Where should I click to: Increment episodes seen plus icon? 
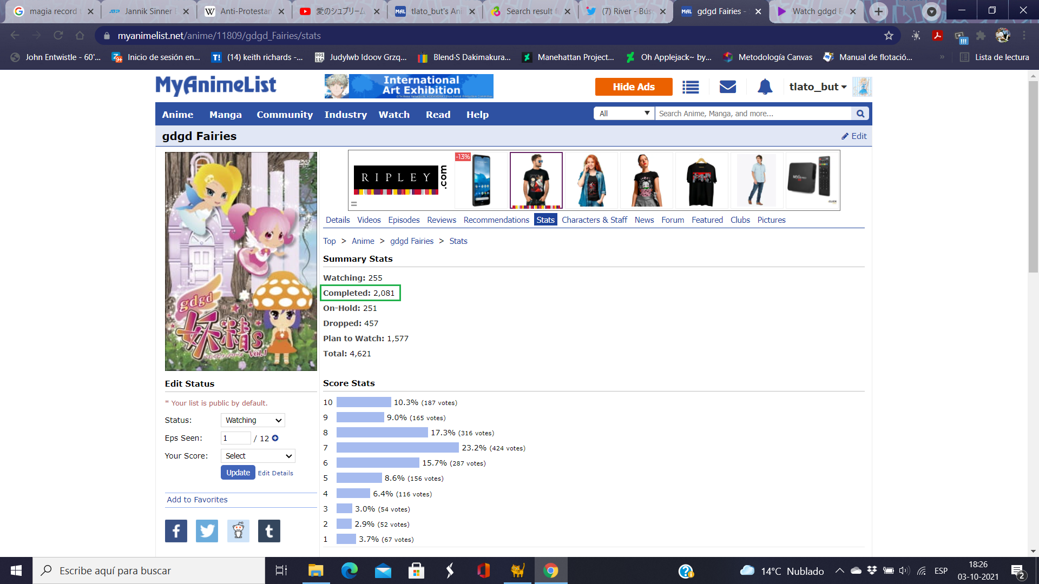coord(275,439)
